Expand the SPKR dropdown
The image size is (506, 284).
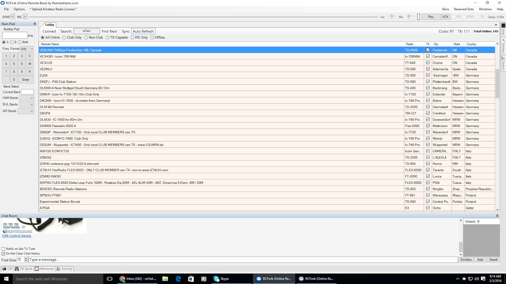[x=13, y=17]
